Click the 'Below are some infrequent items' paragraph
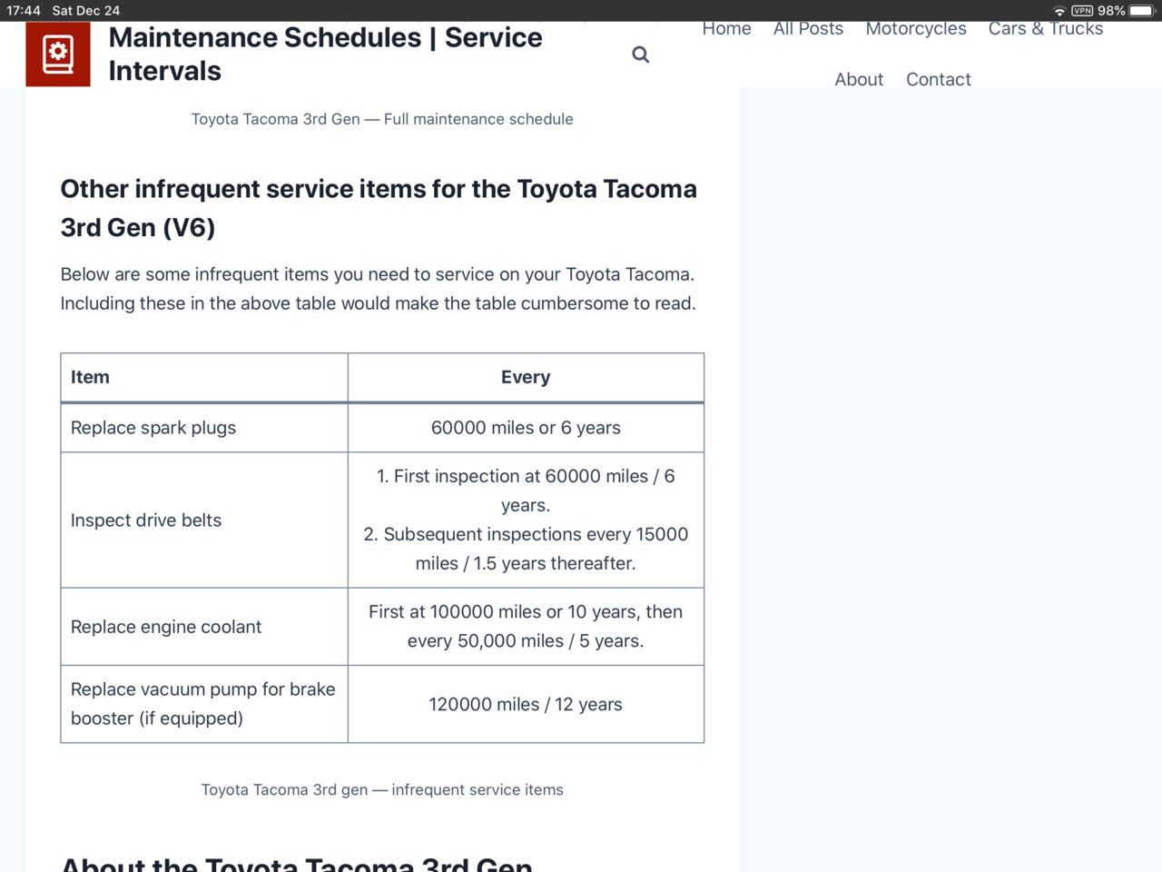Image resolution: width=1162 pixels, height=872 pixels. tap(379, 289)
